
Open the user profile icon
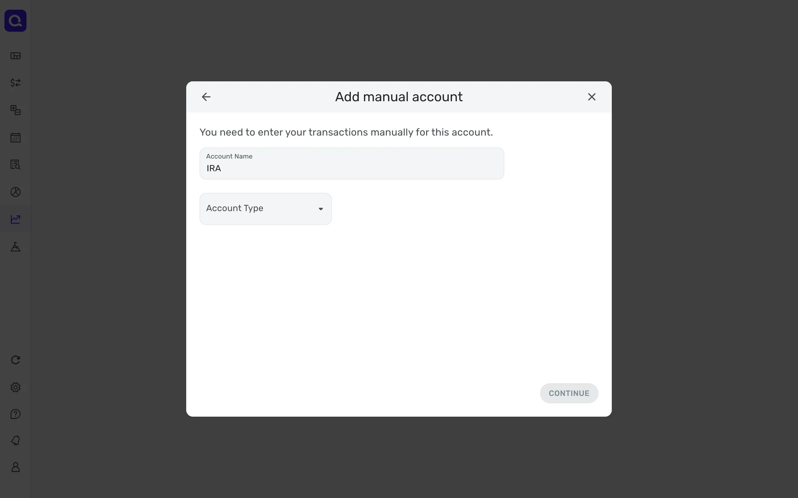[15, 467]
